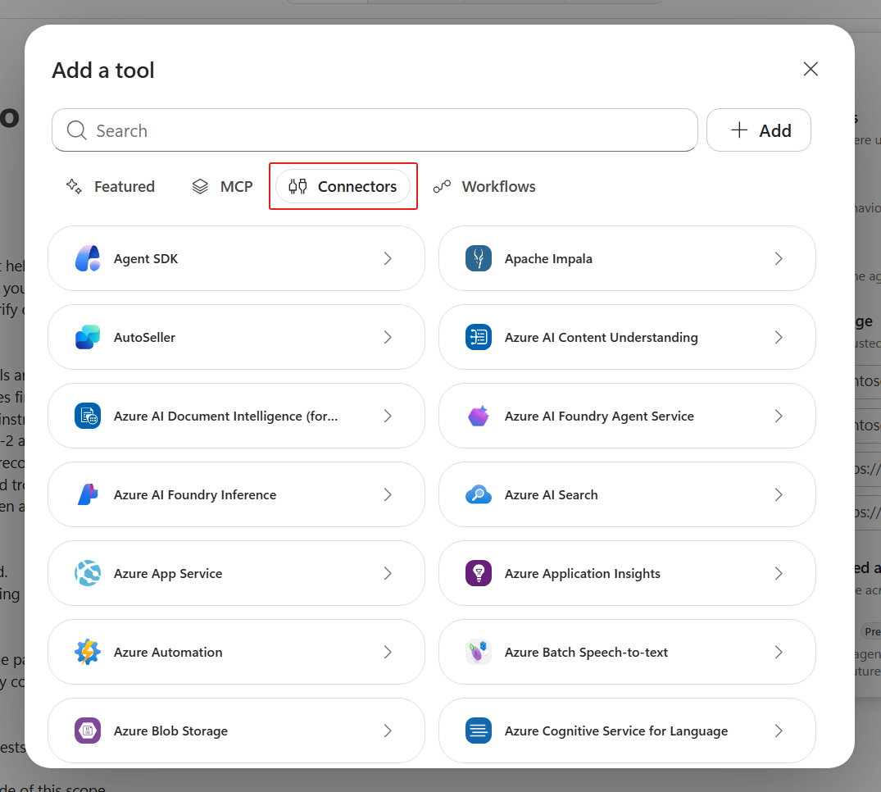
Task: Click the Azure Automation label
Action: [x=168, y=652]
